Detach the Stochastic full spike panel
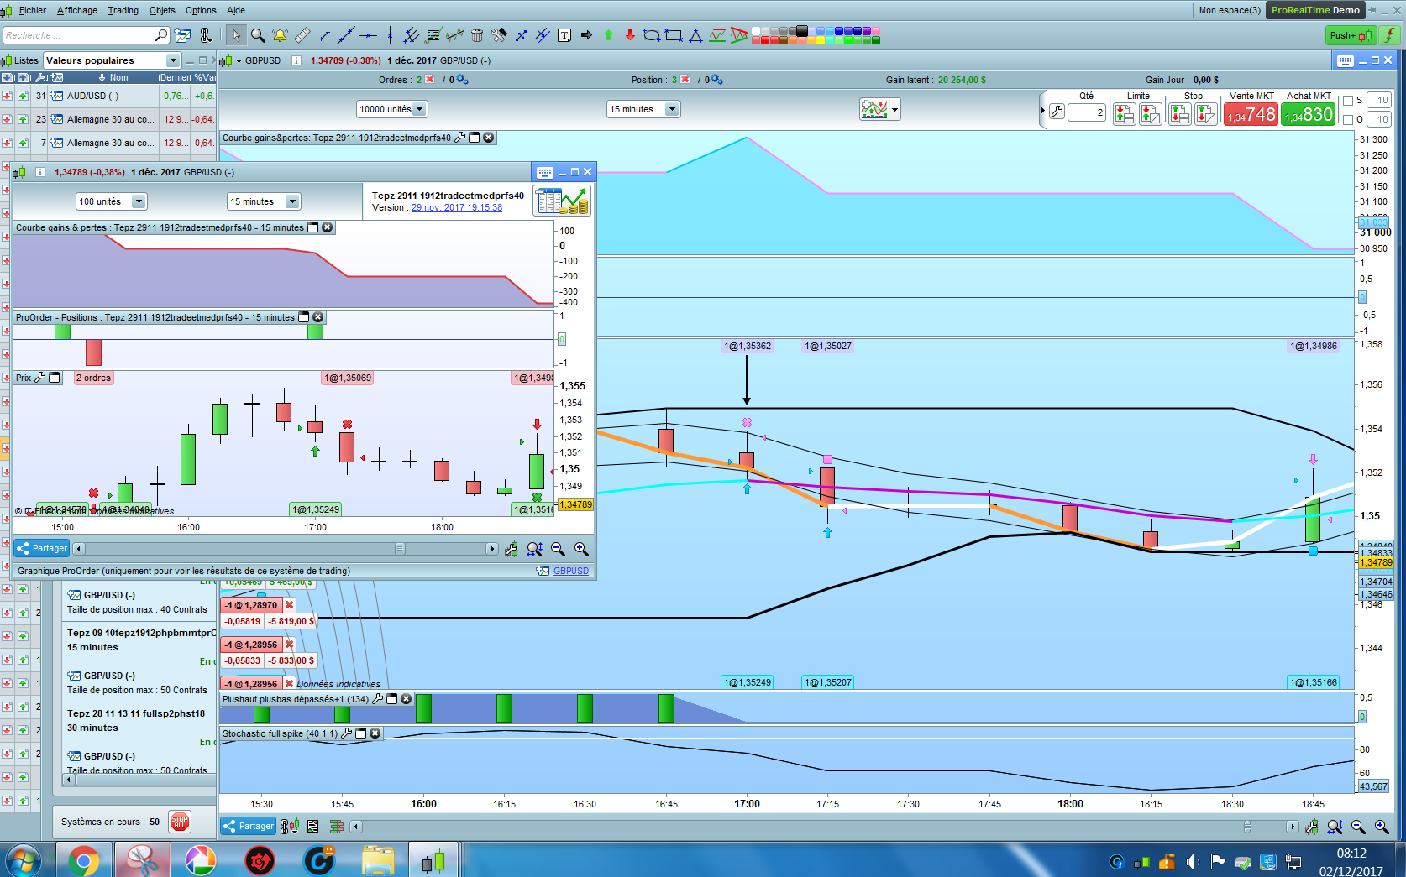The height and width of the screenshot is (877, 1406). [361, 733]
